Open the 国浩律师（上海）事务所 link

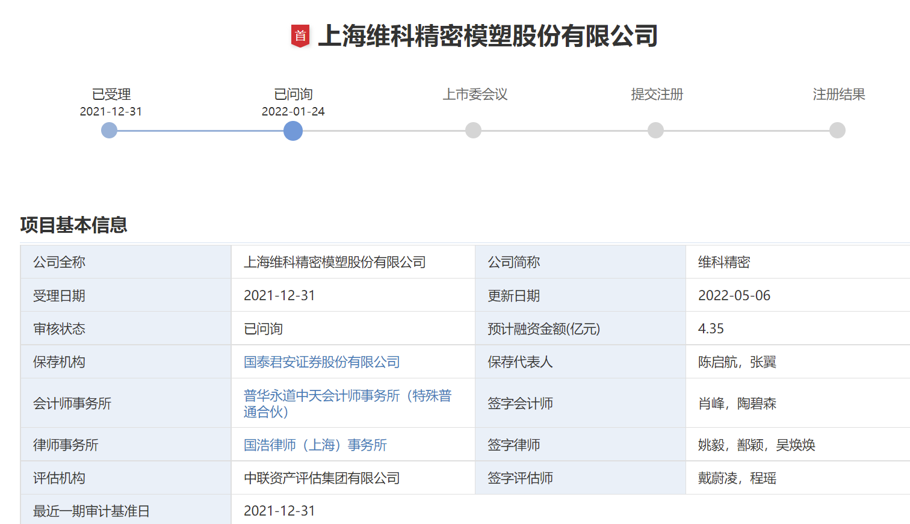point(315,445)
